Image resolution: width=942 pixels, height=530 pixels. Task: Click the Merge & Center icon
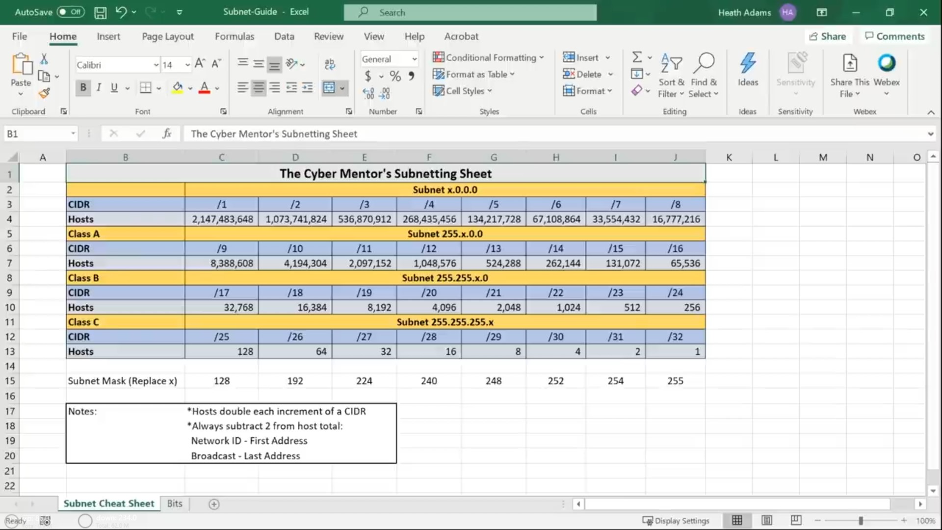pos(329,88)
